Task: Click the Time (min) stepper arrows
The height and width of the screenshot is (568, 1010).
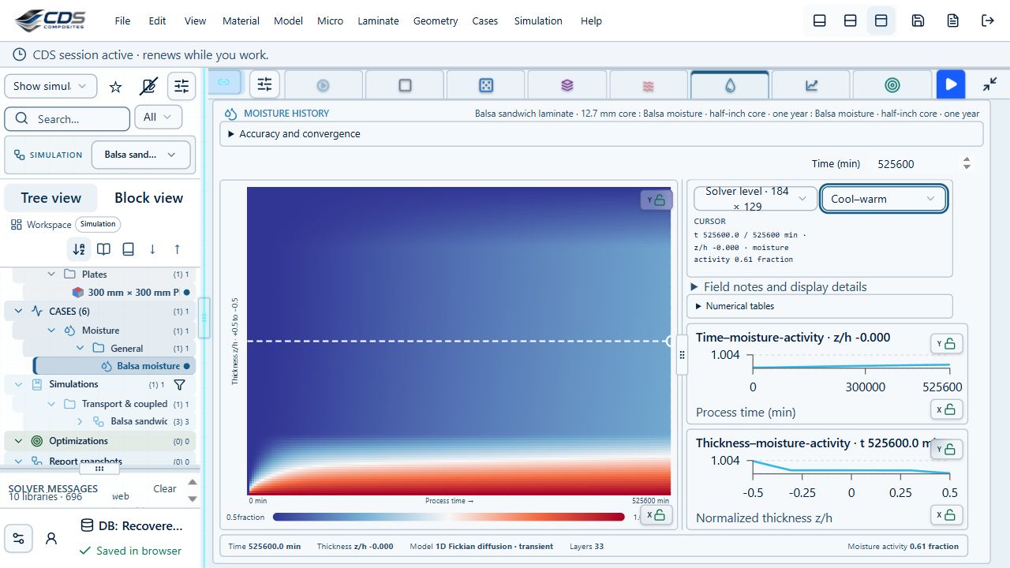Action: tap(967, 163)
